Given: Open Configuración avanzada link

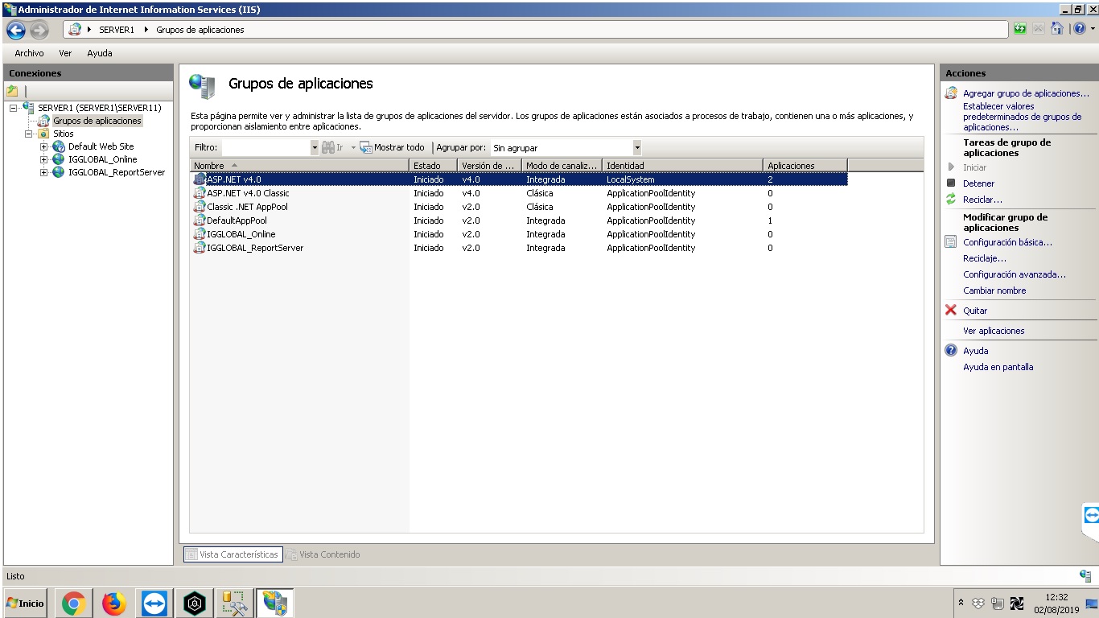Looking at the screenshot, I should click(x=1015, y=274).
